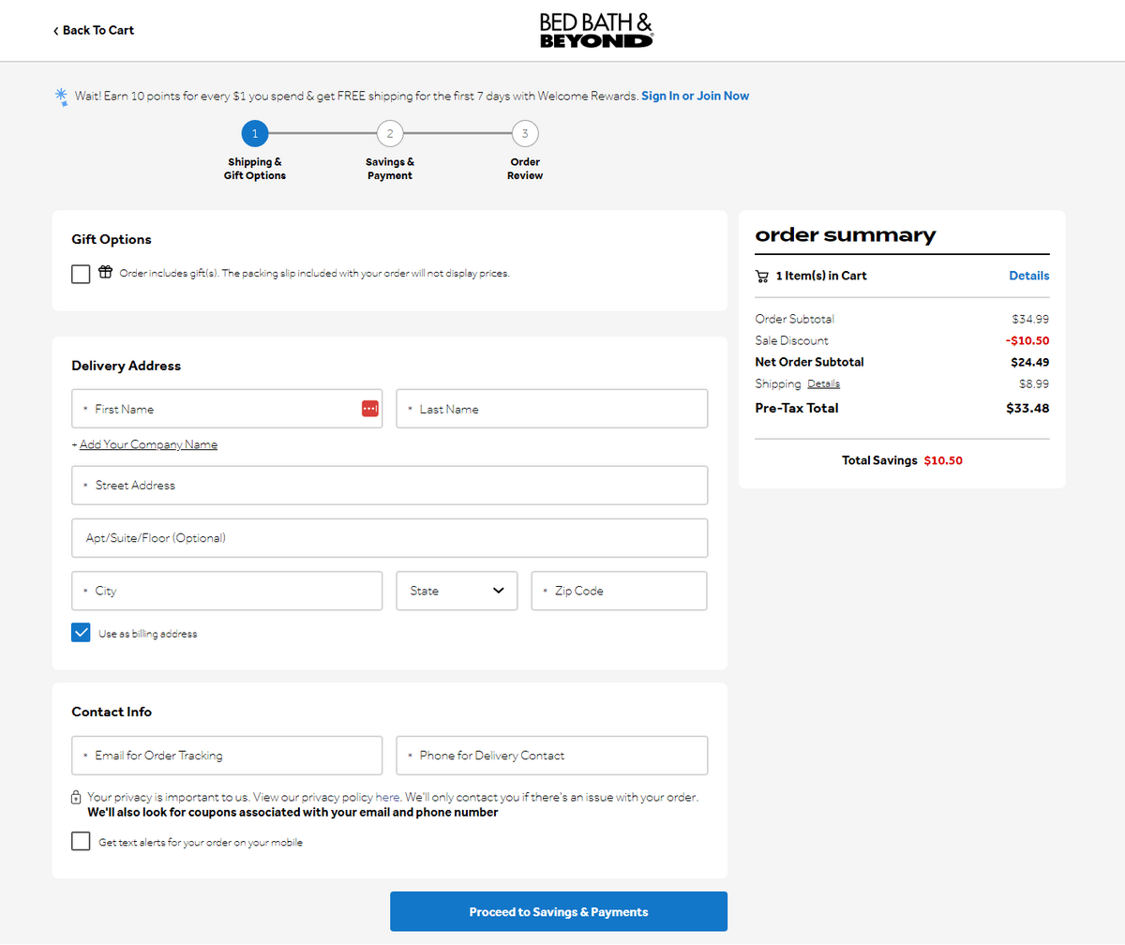Click the gift box icon in Gift Options

(103, 273)
